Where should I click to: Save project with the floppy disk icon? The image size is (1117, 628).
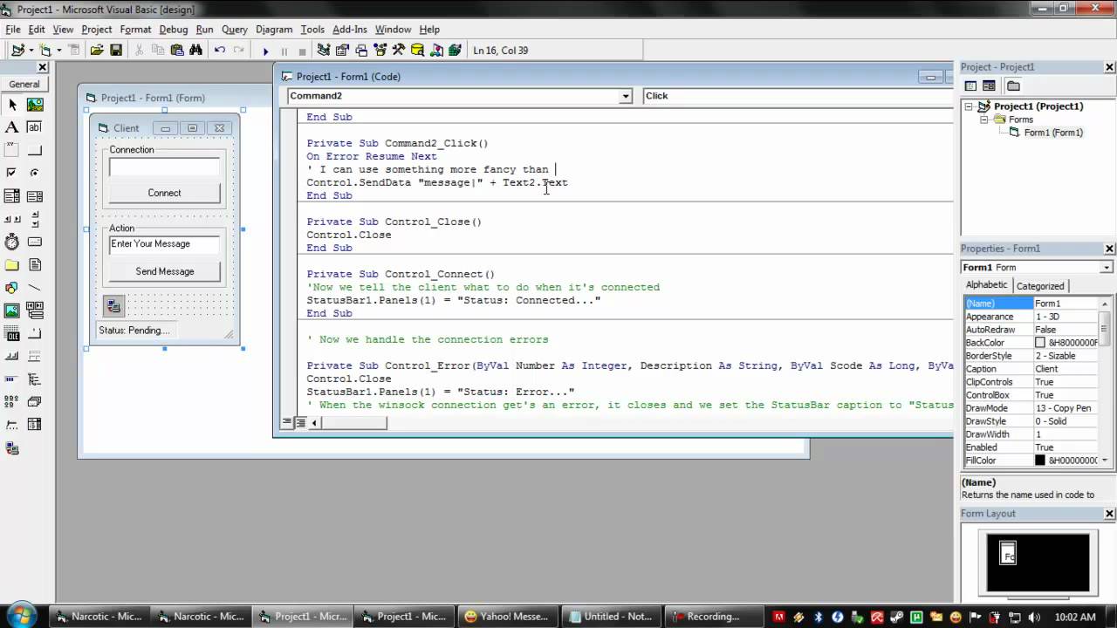coord(115,51)
